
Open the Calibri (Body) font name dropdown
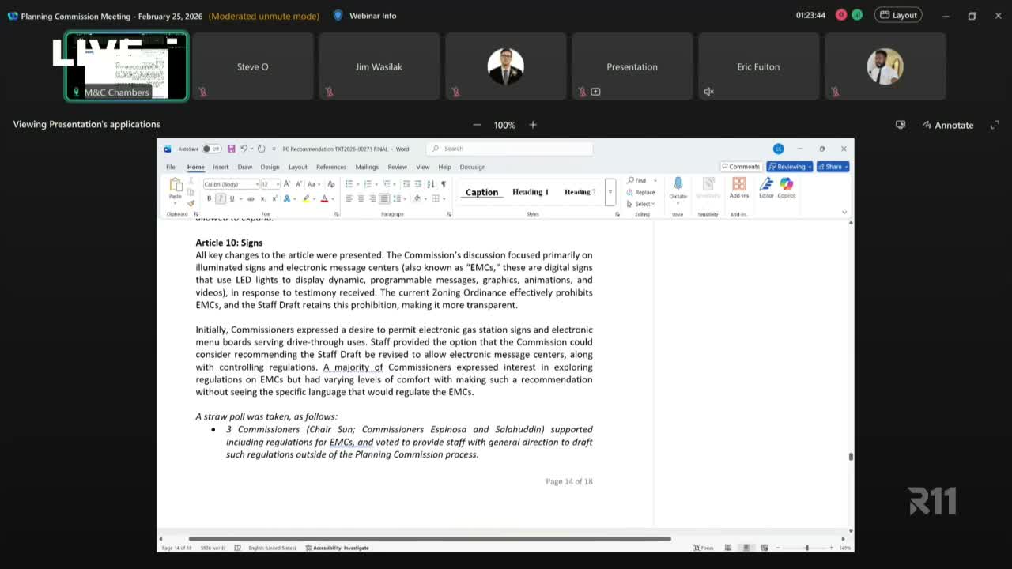[x=231, y=184]
